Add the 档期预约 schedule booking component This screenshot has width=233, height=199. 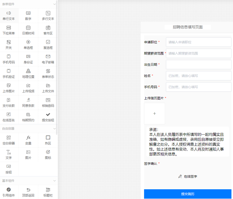(28, 117)
